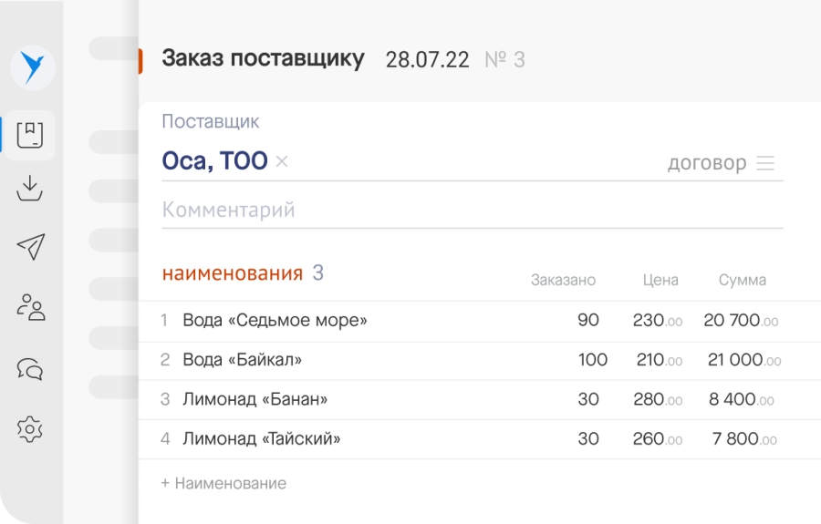The height and width of the screenshot is (524, 821).
Task: Click ordered quantity 30 for Лимонад «Банан»
Action: (588, 399)
